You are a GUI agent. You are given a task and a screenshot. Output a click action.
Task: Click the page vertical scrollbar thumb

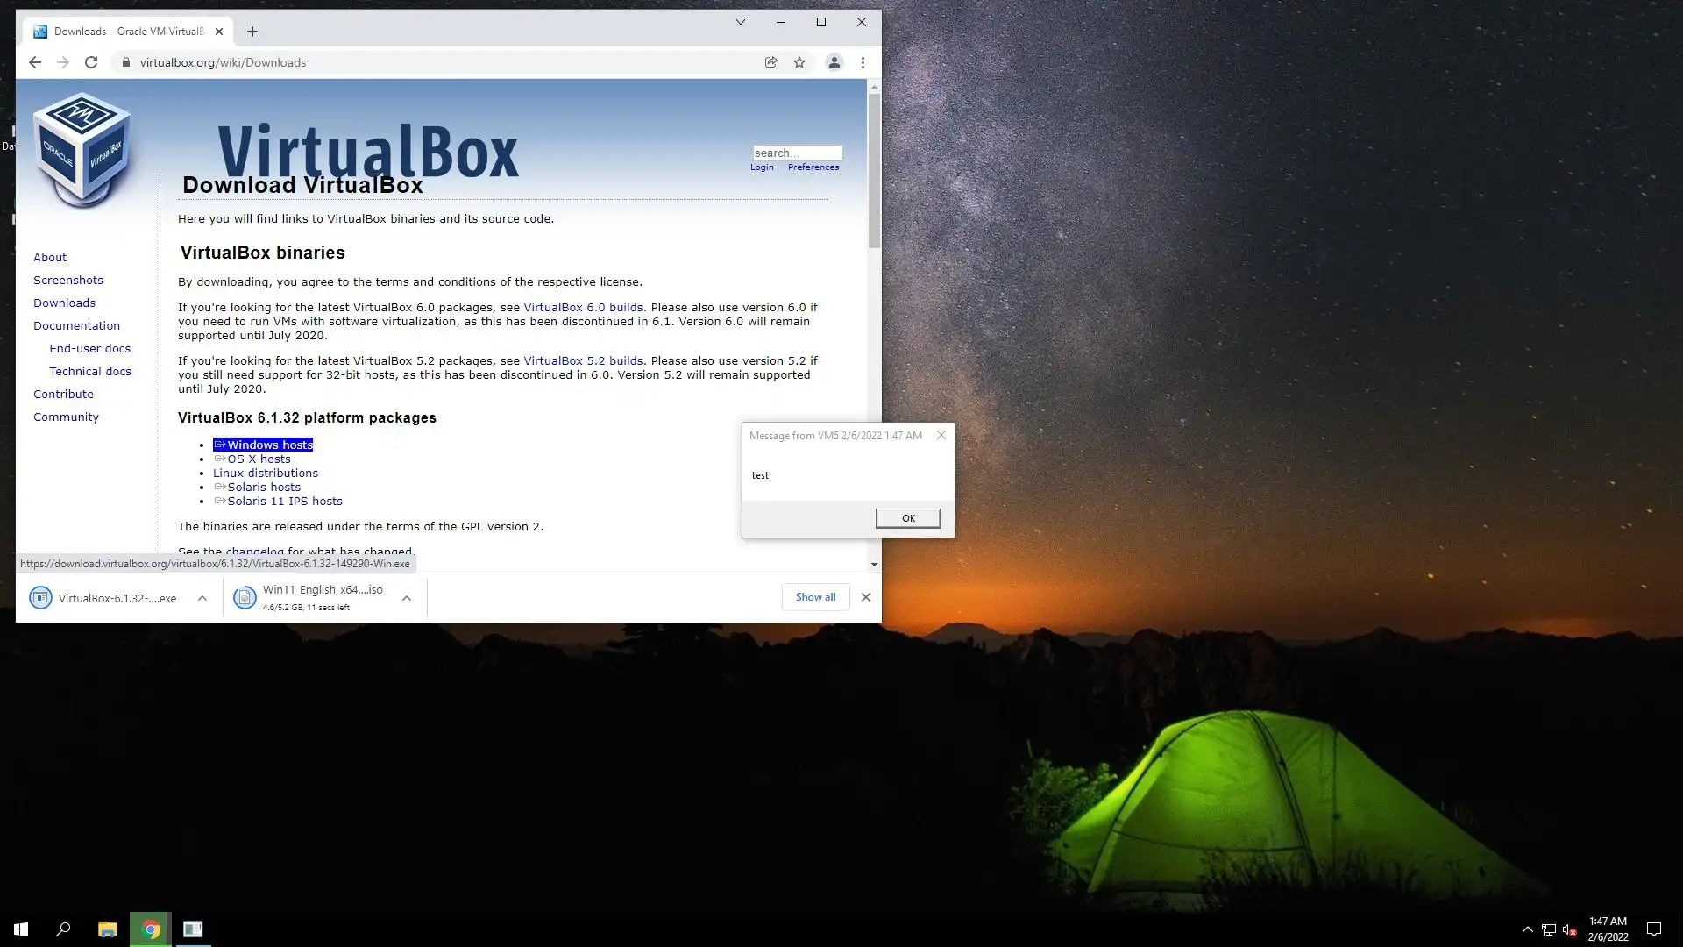874,171
